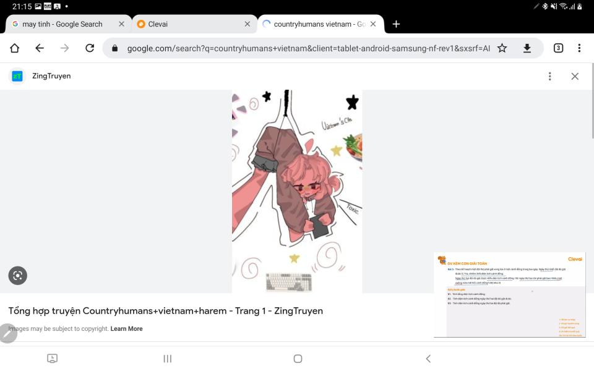Open ZingTruyen image options three-dot menu
594x371 pixels.
[549, 76]
